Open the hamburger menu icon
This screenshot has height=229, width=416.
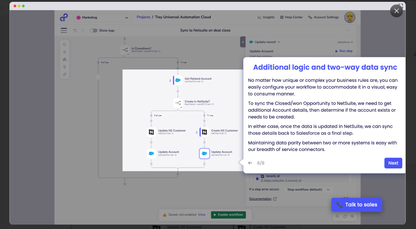click(64, 30)
